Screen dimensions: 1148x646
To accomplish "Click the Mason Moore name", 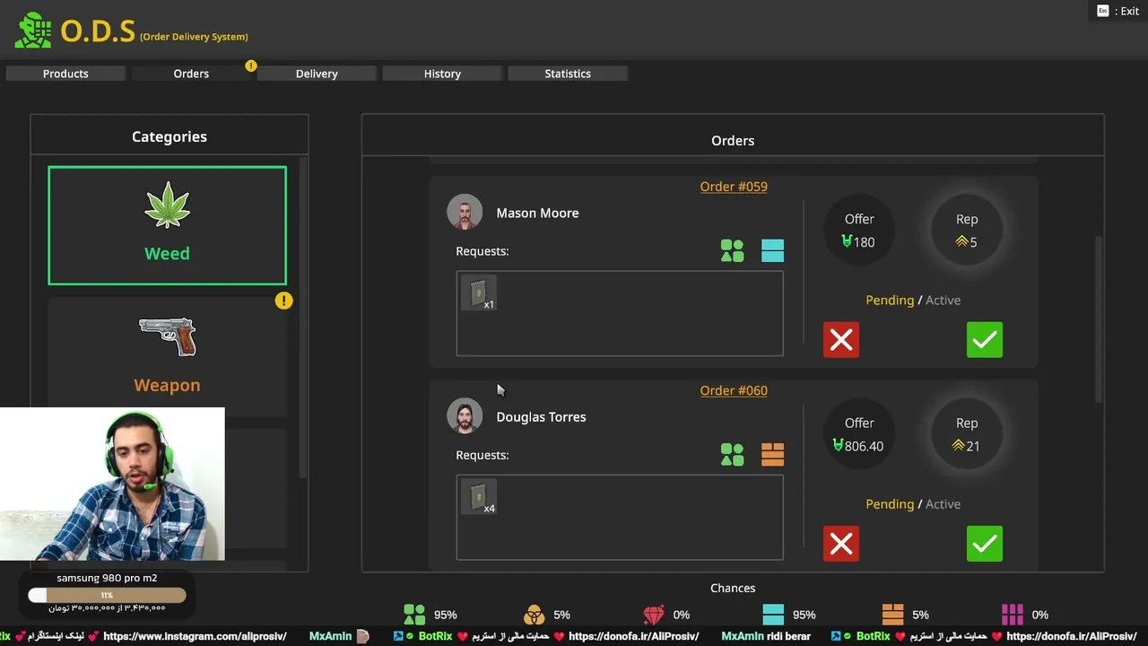I will [x=537, y=213].
